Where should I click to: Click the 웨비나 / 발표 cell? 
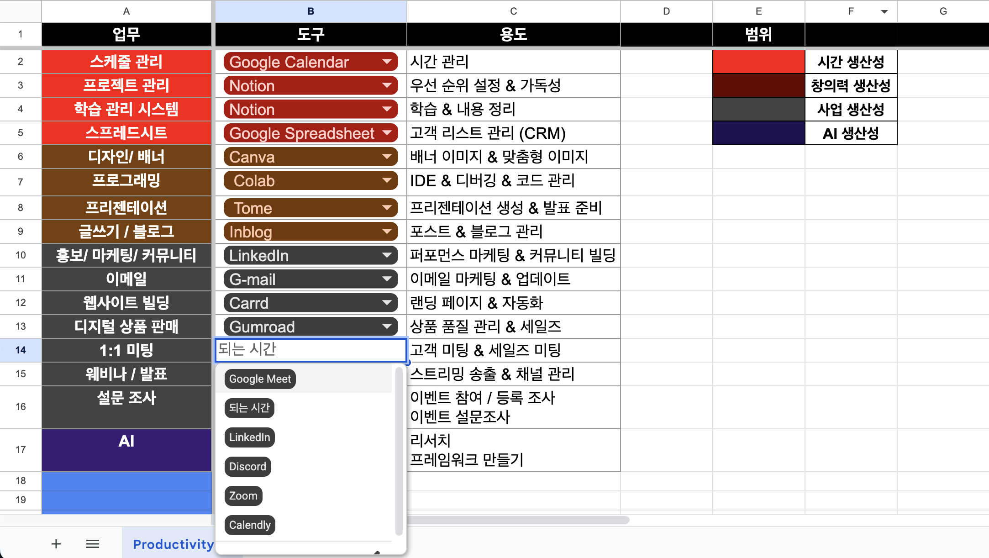pos(126,374)
